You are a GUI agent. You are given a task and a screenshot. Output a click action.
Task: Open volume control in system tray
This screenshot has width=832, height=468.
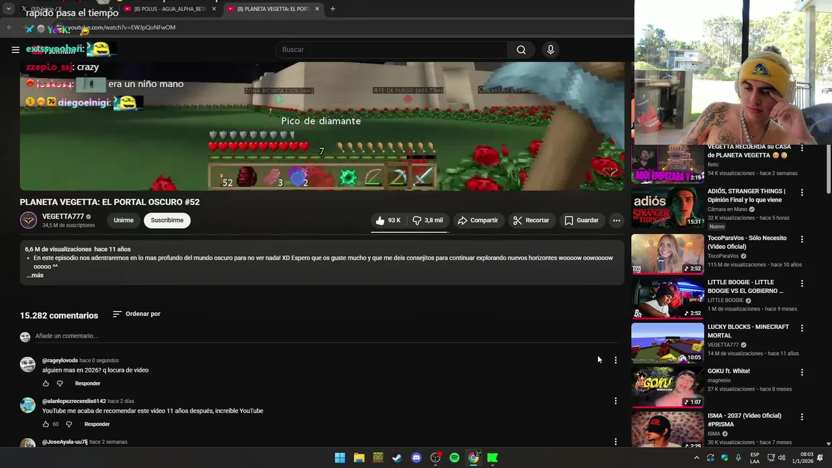(x=782, y=458)
